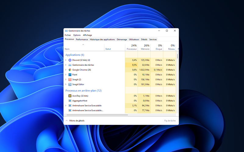
Task: Click the Fin de tâche button
Action: click(x=170, y=121)
